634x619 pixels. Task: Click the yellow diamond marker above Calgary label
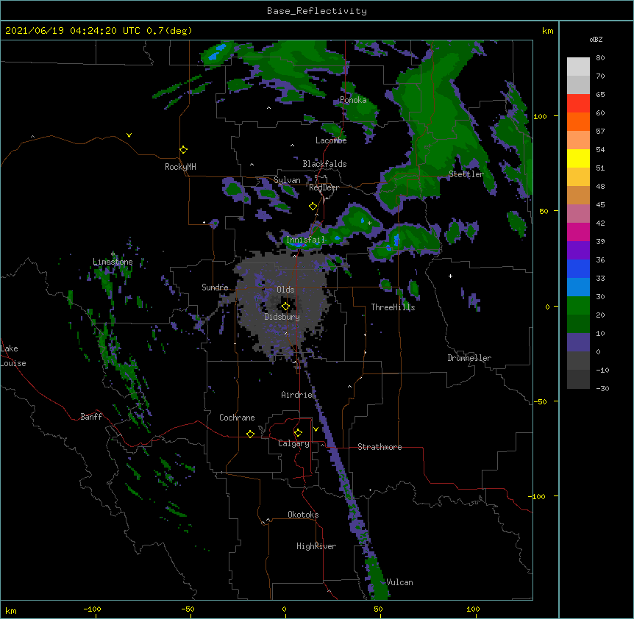(x=298, y=433)
